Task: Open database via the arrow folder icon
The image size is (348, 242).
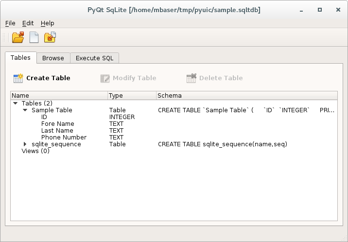Action: pos(18,37)
